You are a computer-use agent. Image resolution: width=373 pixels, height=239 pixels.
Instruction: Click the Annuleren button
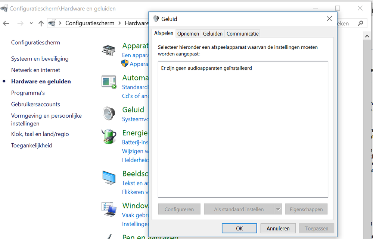[278, 229]
